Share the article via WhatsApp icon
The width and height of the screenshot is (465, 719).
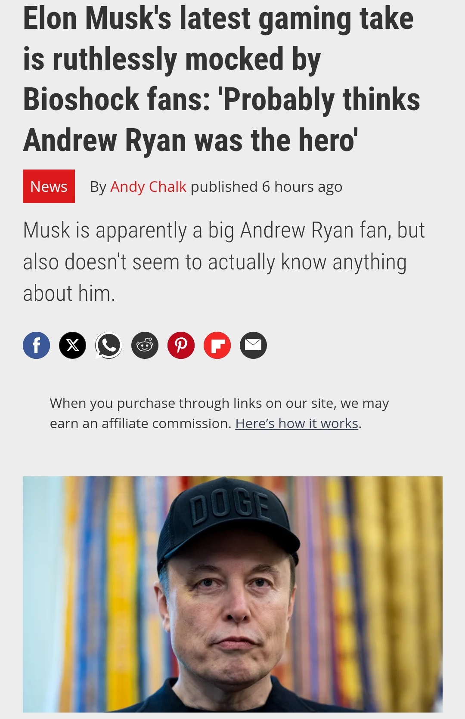[x=108, y=345]
